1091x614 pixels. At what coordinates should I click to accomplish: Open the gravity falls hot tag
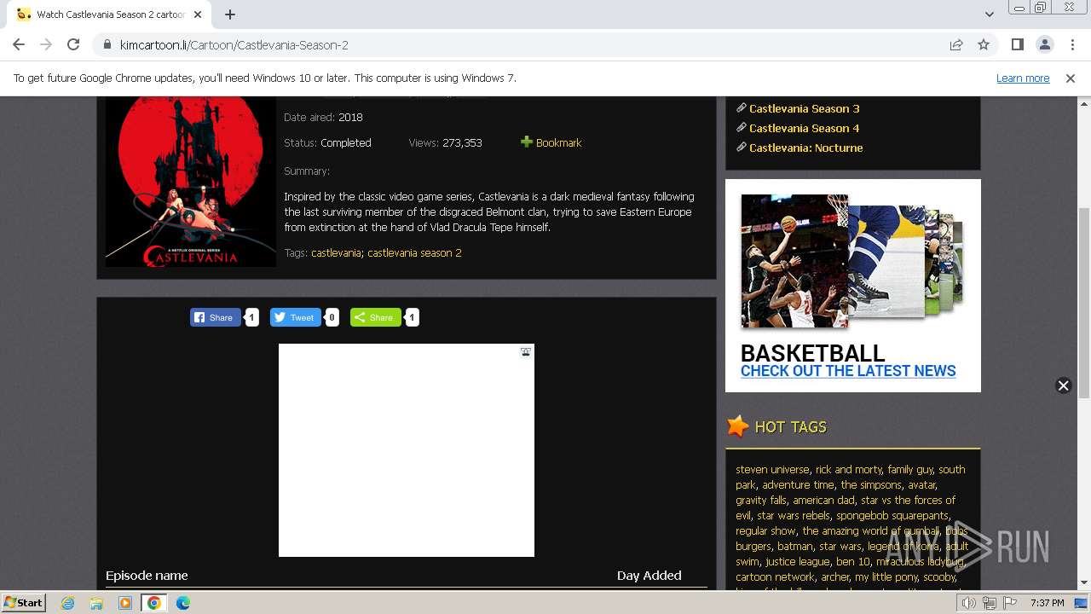pos(761,500)
